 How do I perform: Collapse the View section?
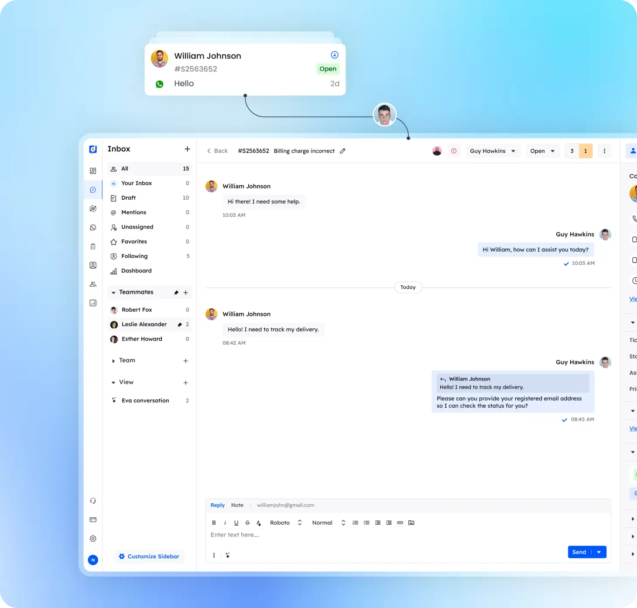tap(113, 383)
